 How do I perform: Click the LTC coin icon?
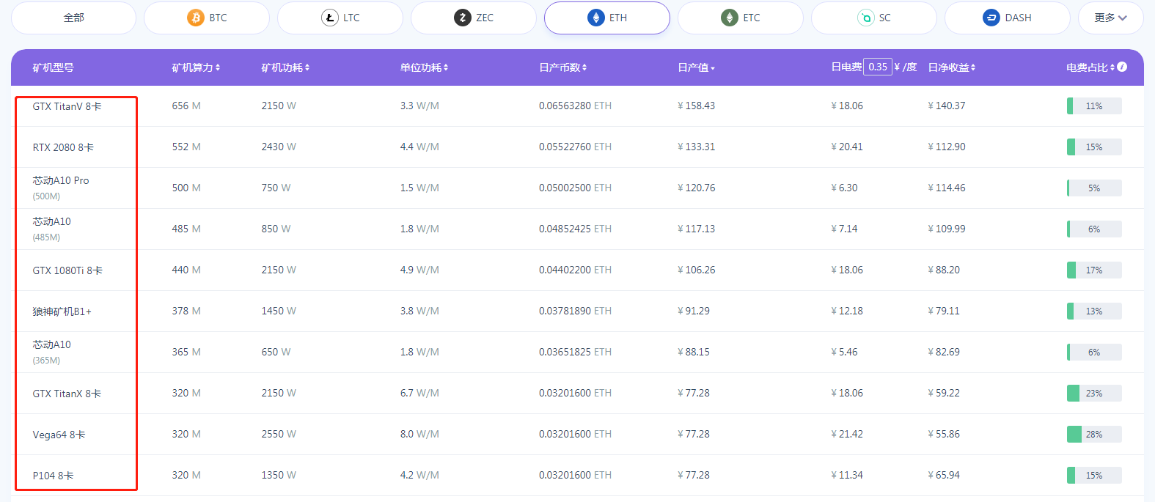pos(330,18)
